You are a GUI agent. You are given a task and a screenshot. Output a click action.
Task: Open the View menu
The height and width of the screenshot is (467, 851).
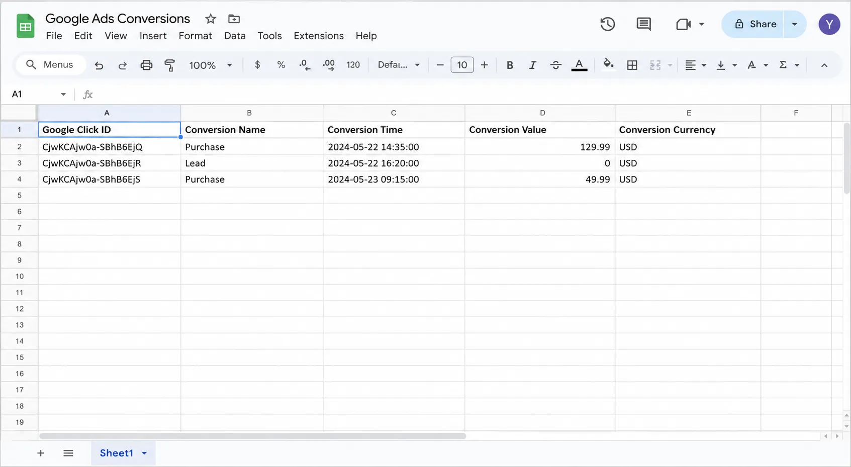tap(116, 36)
